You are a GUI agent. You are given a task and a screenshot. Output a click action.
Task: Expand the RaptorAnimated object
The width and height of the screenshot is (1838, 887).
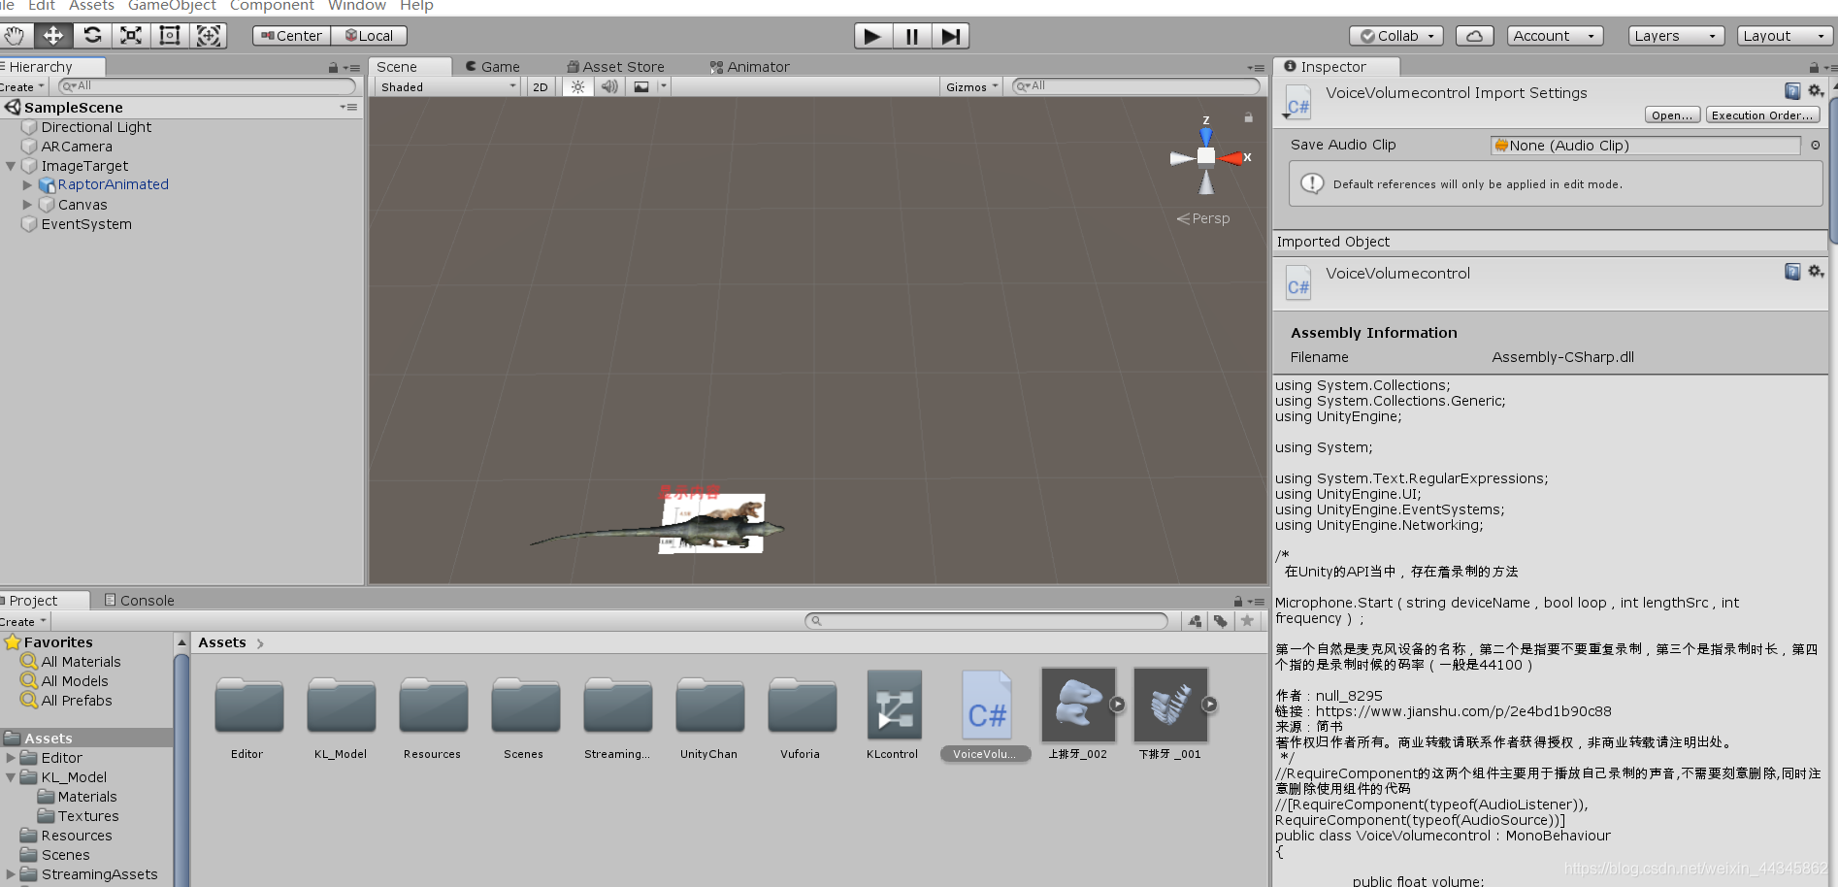(27, 184)
